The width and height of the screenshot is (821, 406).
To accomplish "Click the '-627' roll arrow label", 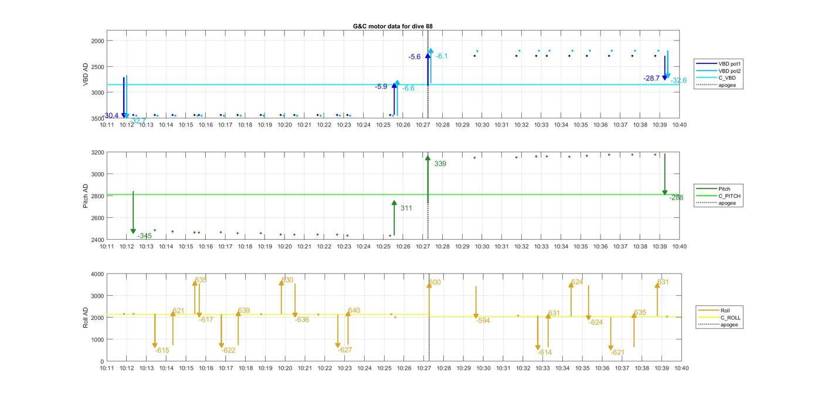I will tap(345, 350).
